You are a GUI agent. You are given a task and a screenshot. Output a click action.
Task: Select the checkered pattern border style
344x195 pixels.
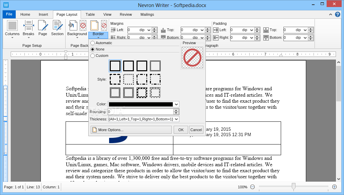tap(142, 93)
